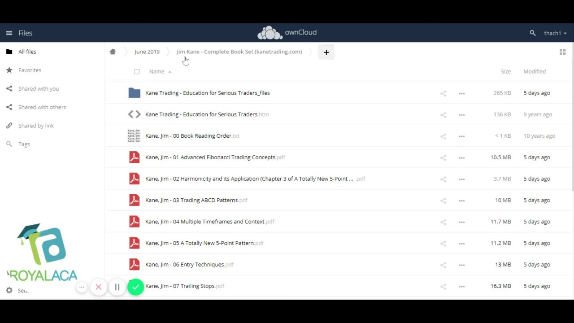The image size is (574, 323).
Task: Share 06 Entry Techniques file
Action: tap(443, 265)
